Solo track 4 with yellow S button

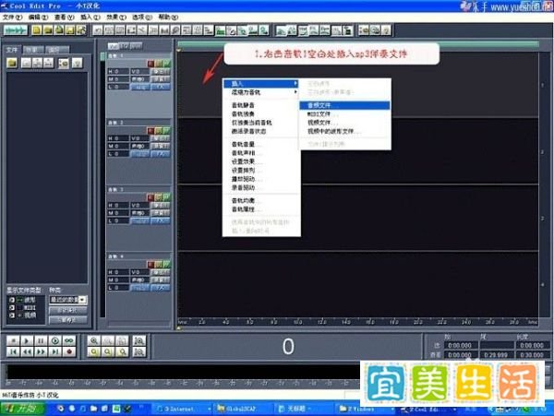click(159, 265)
